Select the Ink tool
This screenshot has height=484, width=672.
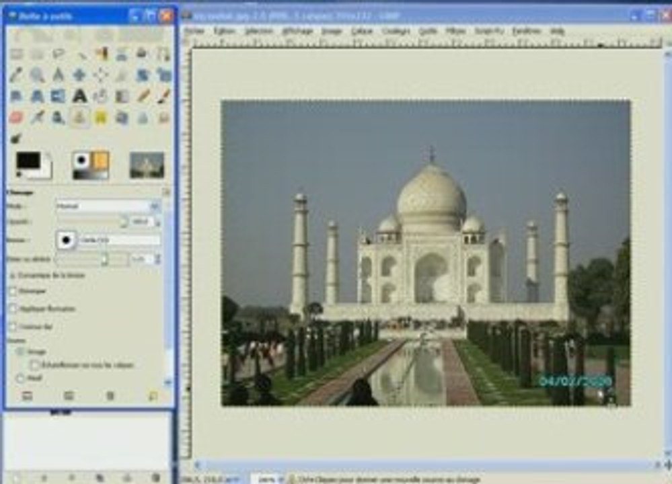[x=59, y=117]
